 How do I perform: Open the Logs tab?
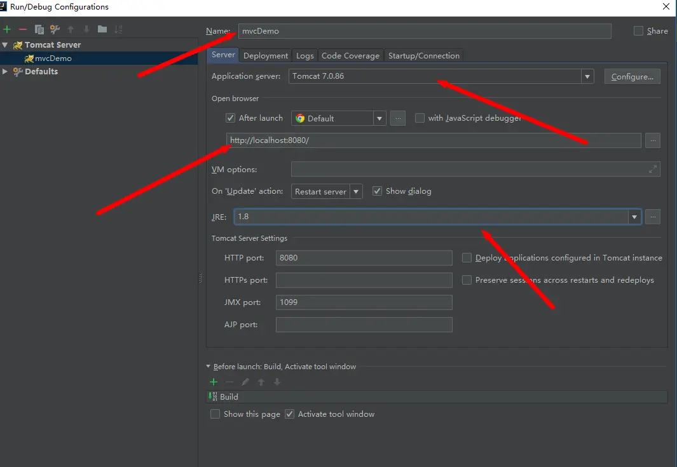305,56
